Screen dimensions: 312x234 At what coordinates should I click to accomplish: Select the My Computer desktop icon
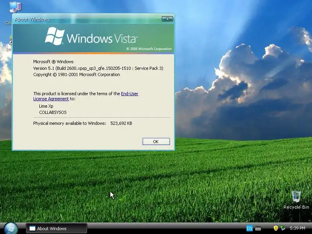click(x=16, y=7)
